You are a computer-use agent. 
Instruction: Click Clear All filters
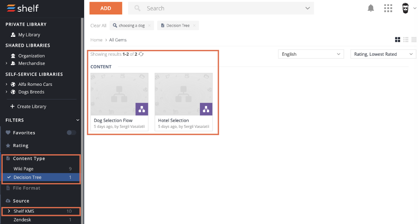coord(98,26)
